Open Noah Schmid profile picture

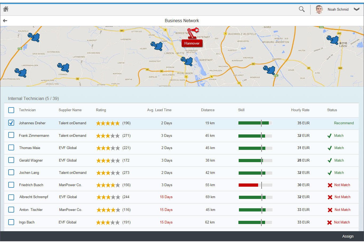click(x=319, y=9)
